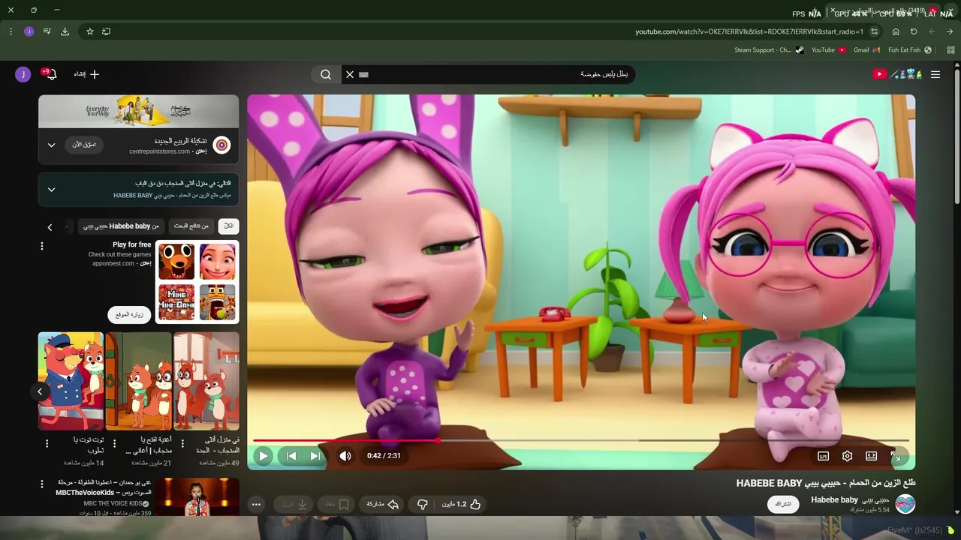Image resolution: width=961 pixels, height=540 pixels.
Task: Click the تسوّق الآن shop now button
Action: [84, 144]
